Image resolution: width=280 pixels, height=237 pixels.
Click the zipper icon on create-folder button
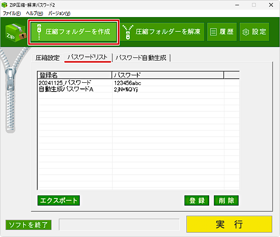coord(39,32)
